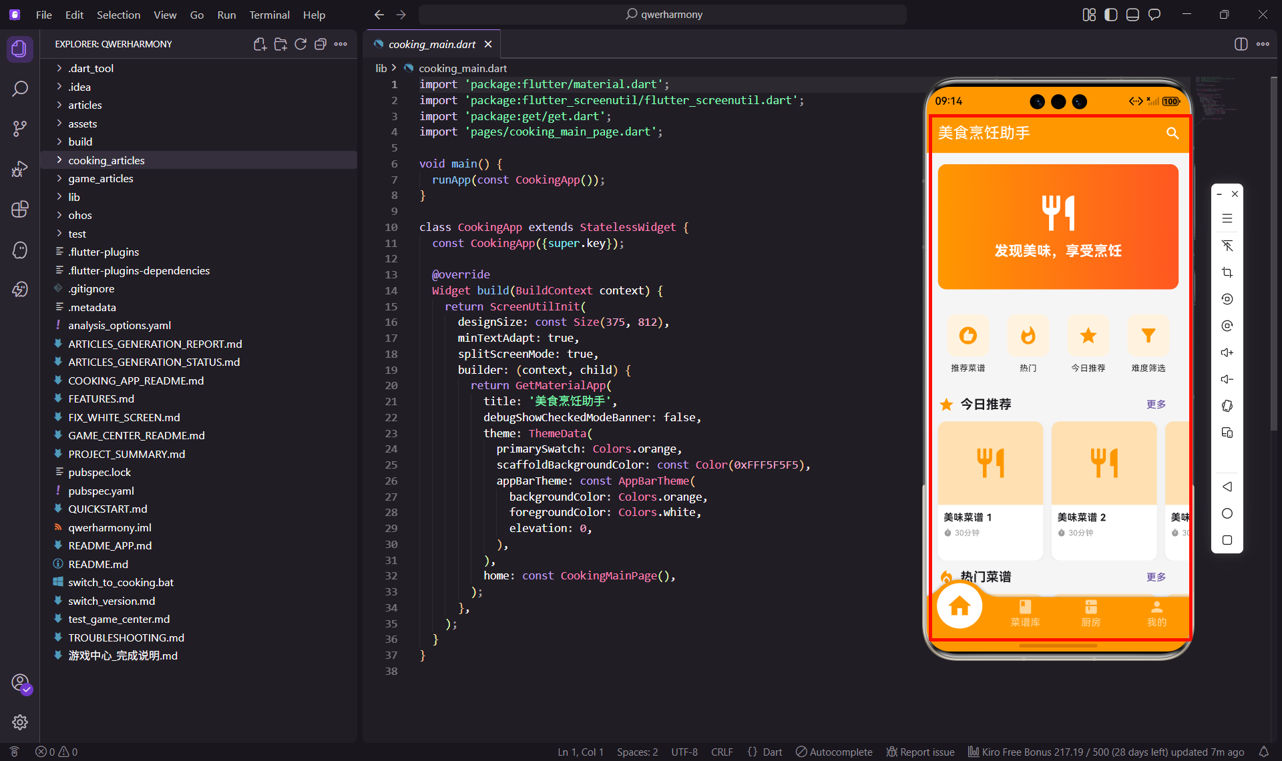The height and width of the screenshot is (761, 1282).
Task: Open the Search view in activity bar
Action: tap(20, 89)
